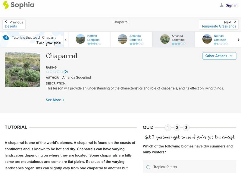Open the Other Actions dropdown
241x173 pixels.
point(219,56)
